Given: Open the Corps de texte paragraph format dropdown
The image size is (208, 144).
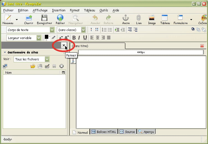Looking at the screenshot, I should (31, 30).
